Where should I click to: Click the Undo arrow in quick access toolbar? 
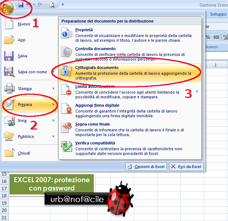tap(28, 5)
